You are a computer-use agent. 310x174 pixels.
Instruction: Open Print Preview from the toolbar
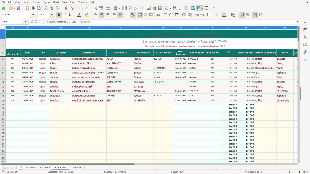[39, 8]
